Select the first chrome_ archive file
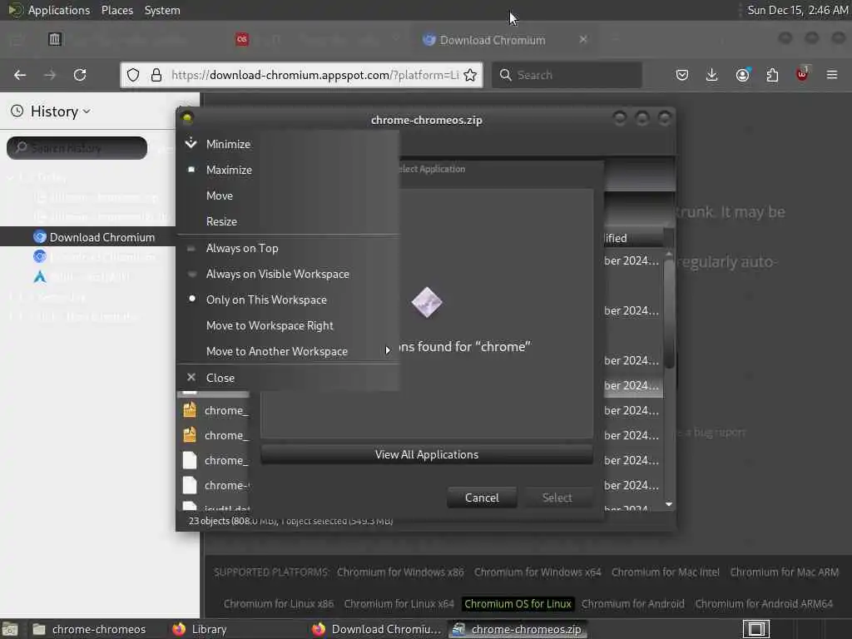Viewport: 852px width, 639px height. coord(215,410)
